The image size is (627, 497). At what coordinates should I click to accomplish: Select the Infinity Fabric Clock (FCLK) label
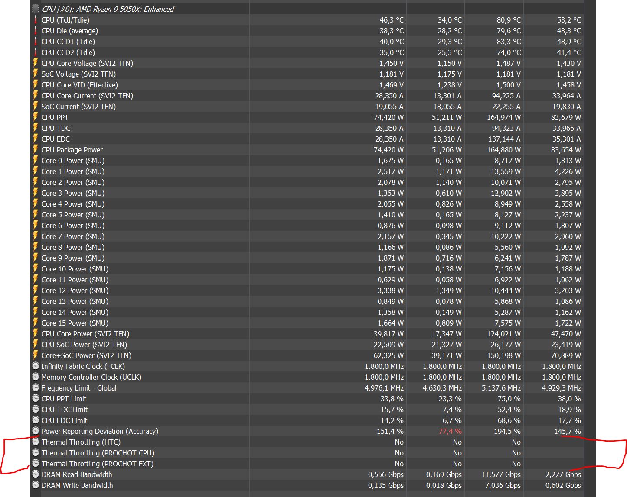(x=83, y=366)
